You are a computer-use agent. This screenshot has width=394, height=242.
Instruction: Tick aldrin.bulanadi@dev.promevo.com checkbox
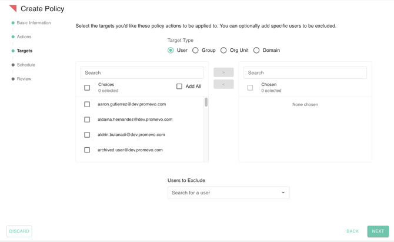click(x=87, y=135)
